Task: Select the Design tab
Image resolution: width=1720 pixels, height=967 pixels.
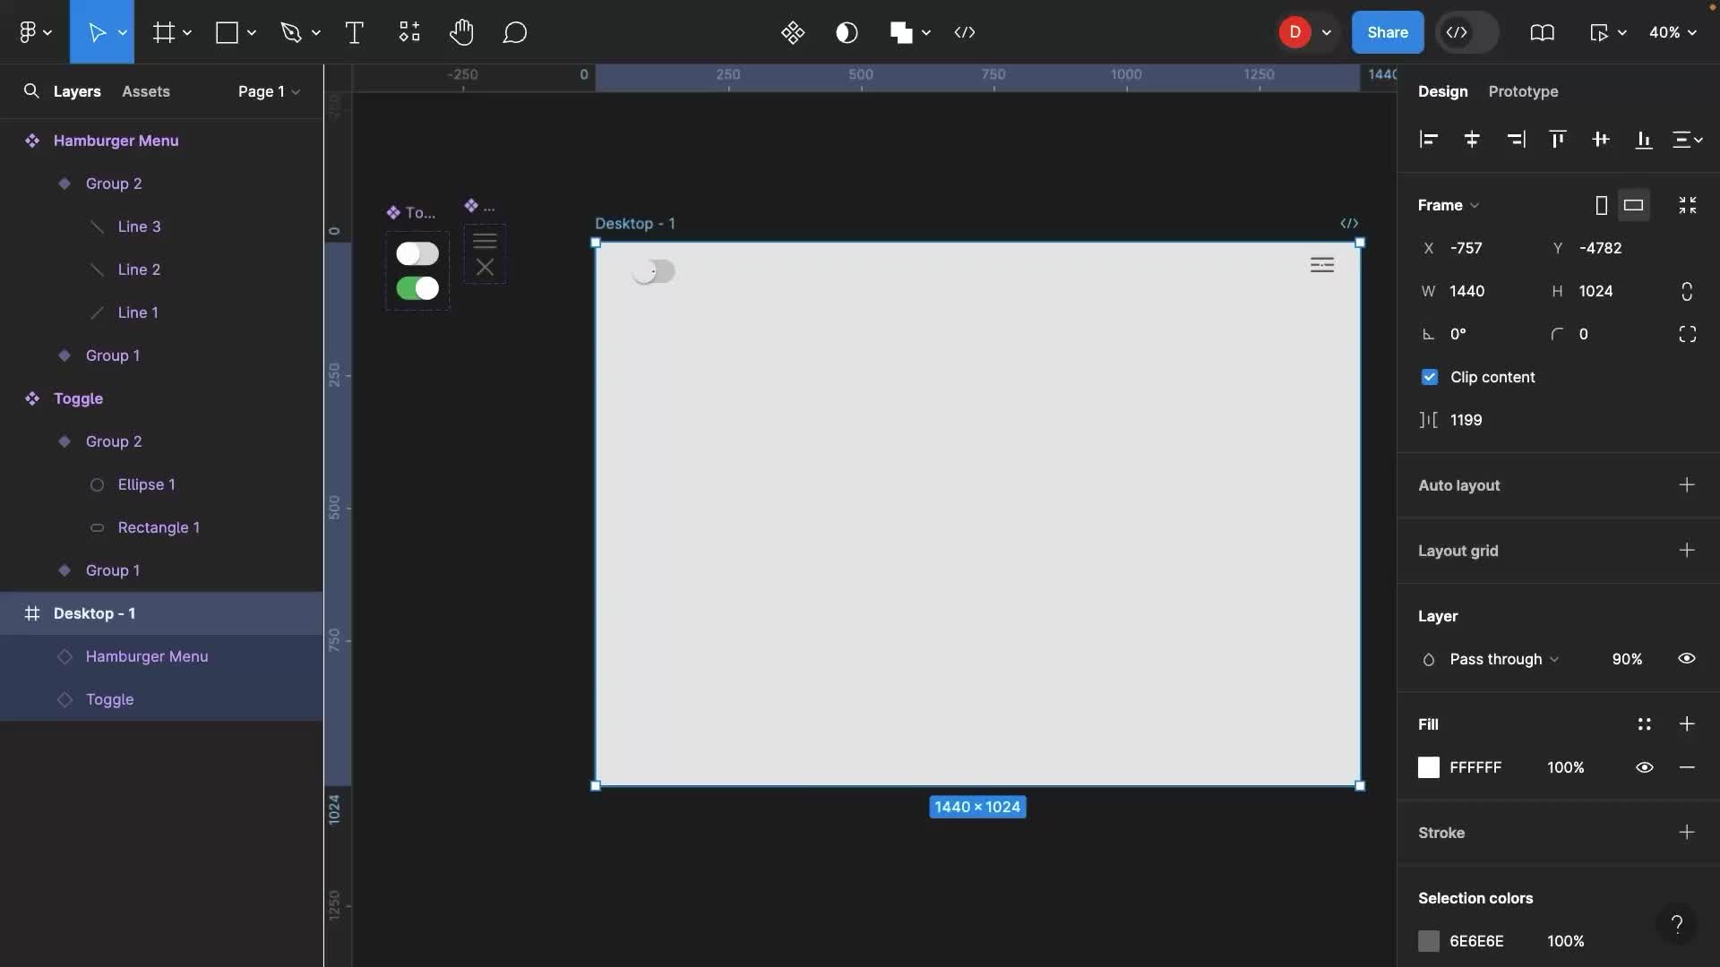Action: (x=1442, y=91)
